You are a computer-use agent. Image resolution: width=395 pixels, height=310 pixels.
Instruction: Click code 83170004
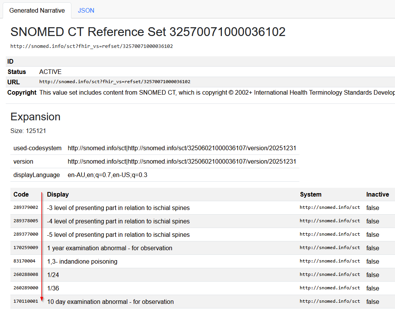(25, 261)
